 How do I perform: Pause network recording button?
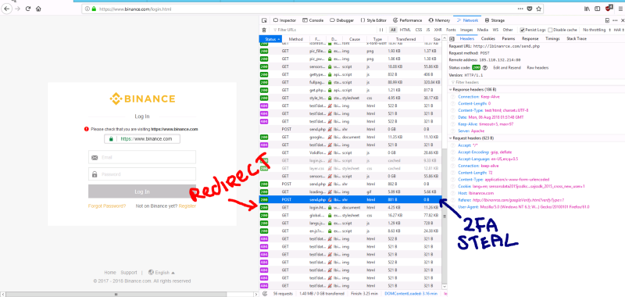tap(381, 30)
